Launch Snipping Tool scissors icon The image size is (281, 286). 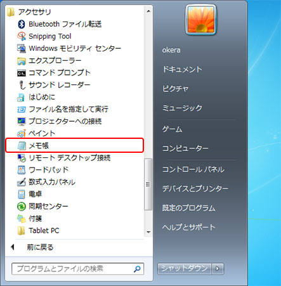click(22, 36)
